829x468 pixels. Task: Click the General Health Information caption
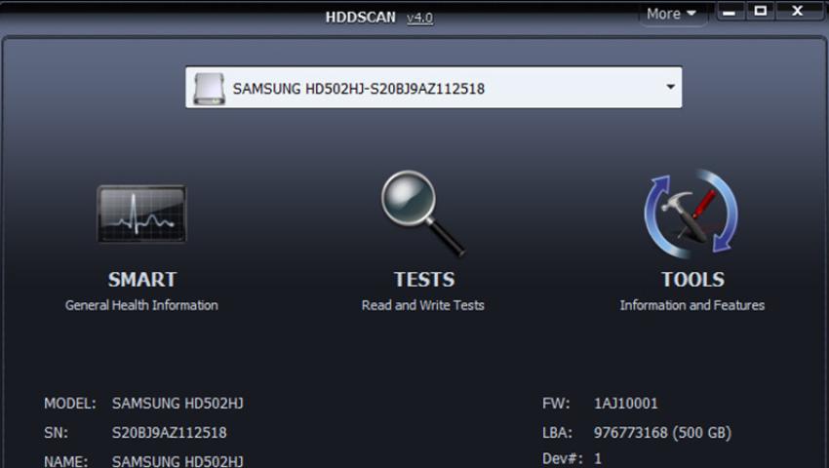pos(141,305)
